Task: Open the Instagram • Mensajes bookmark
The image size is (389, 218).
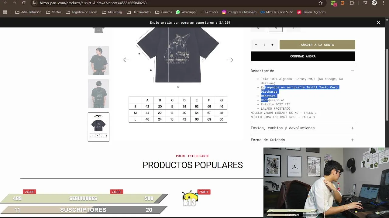Action: (x=239, y=12)
